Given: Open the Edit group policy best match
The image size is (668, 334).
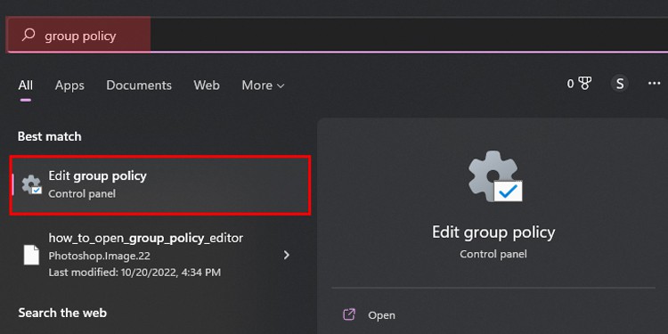Looking at the screenshot, I should tap(160, 185).
